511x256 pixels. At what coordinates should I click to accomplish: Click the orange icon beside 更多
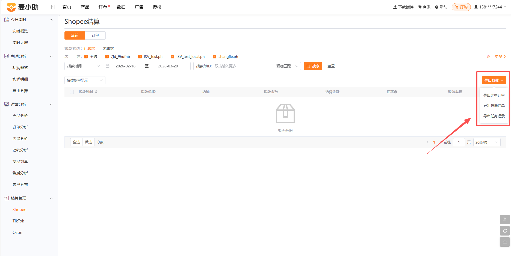[489, 56]
